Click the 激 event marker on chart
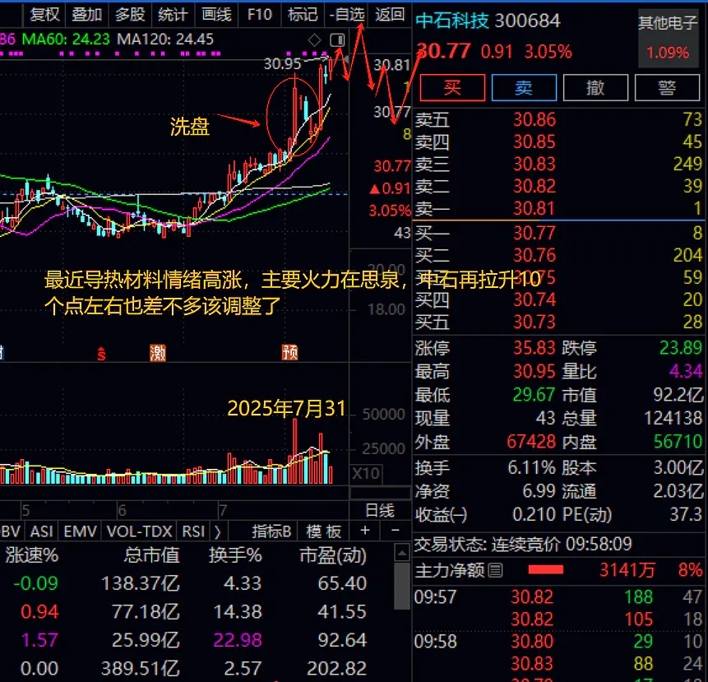The height and width of the screenshot is (682, 708). pyautogui.click(x=158, y=353)
